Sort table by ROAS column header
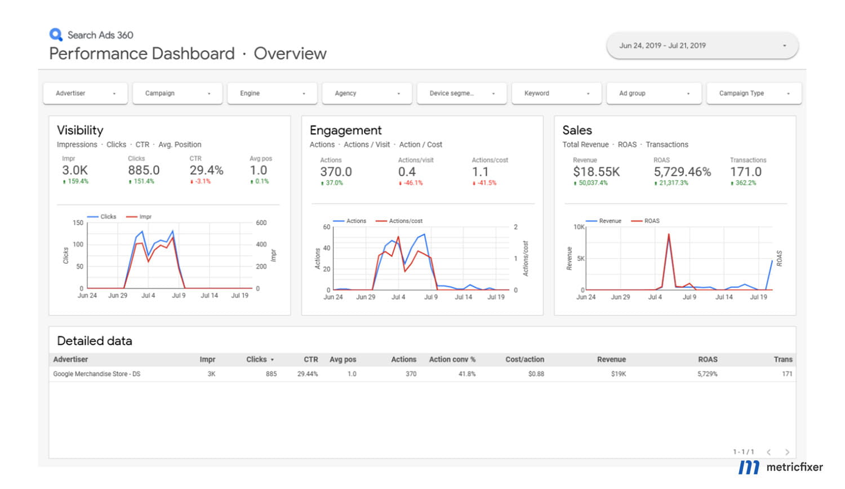 pyautogui.click(x=708, y=359)
